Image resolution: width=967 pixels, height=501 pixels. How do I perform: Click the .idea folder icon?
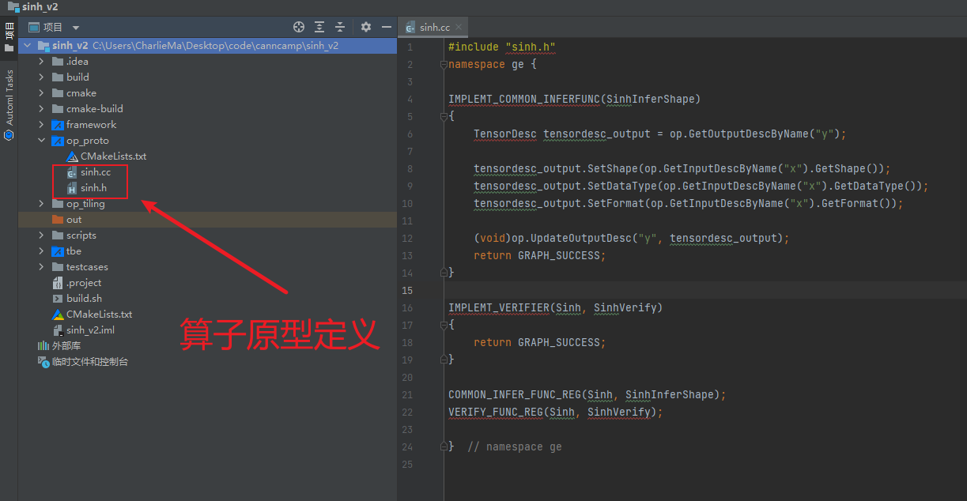click(58, 62)
